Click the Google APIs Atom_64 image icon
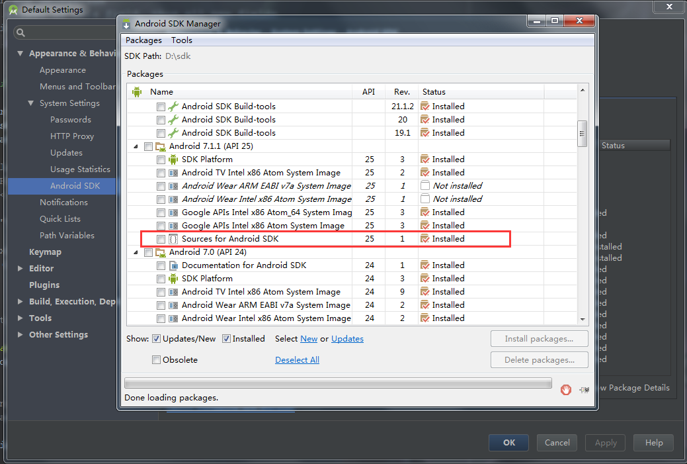 pos(173,212)
